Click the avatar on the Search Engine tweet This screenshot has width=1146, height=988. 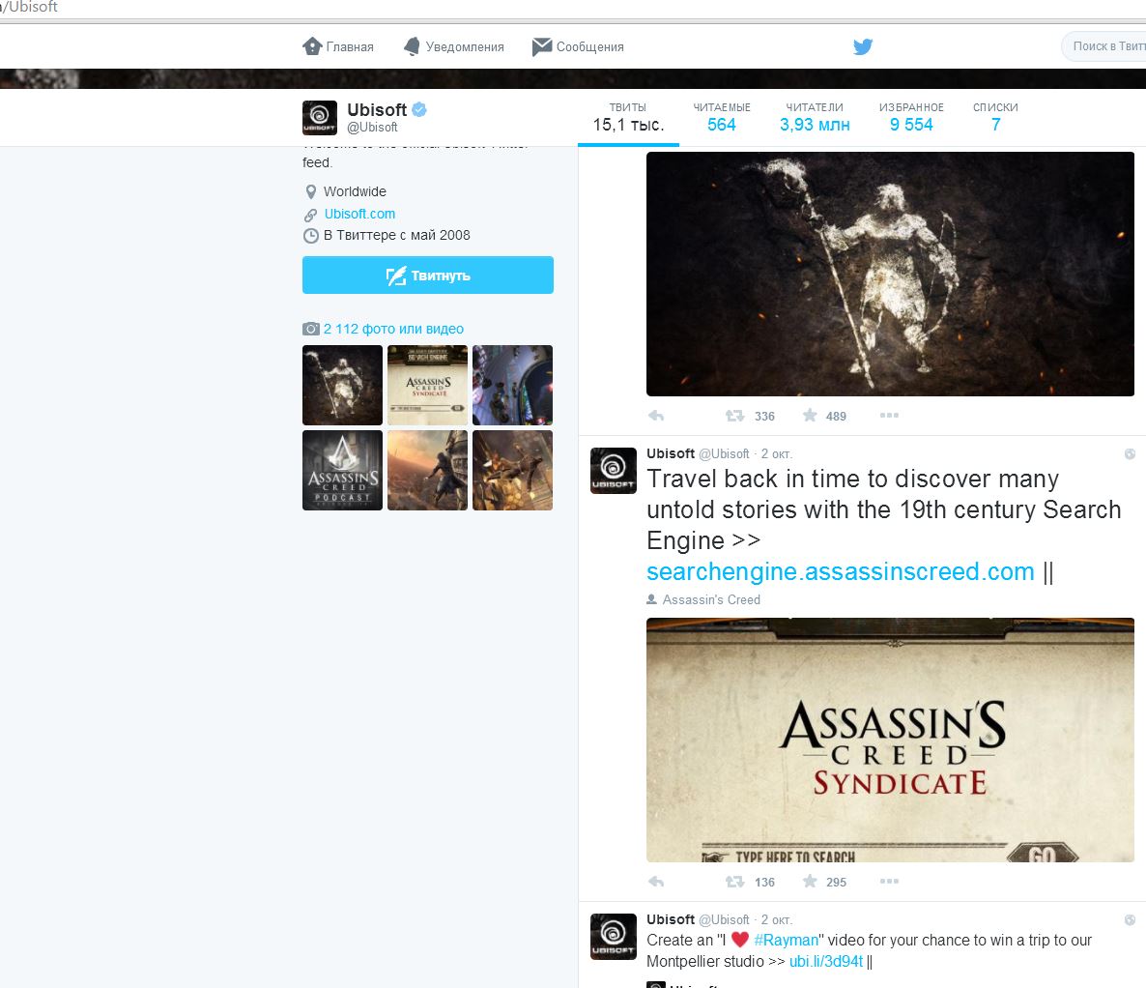click(x=614, y=470)
